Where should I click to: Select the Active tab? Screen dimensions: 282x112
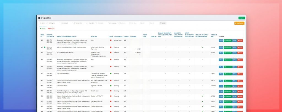click(43, 29)
